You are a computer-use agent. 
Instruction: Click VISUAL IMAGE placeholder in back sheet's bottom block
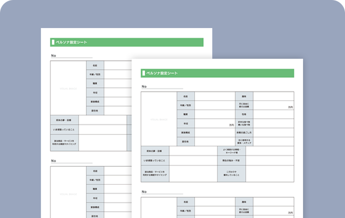[68, 193]
